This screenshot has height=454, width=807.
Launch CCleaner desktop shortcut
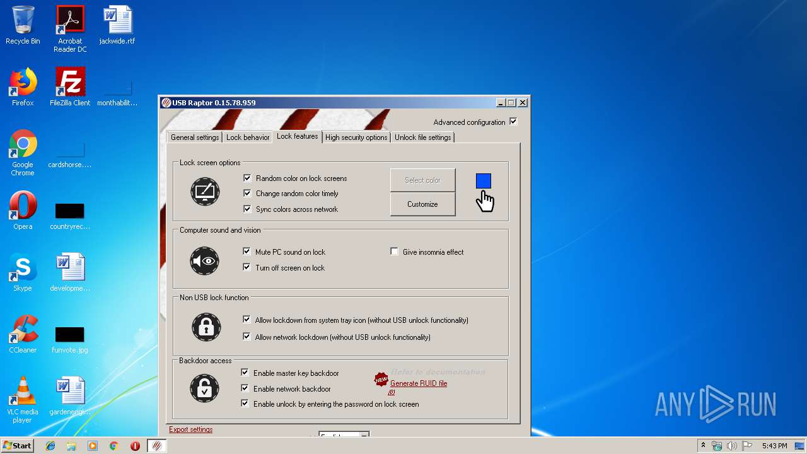(23, 334)
